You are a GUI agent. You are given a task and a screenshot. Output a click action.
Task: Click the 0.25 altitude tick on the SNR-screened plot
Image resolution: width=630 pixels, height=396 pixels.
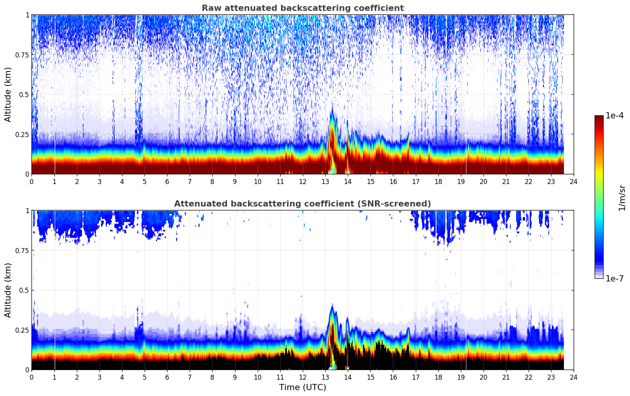click(23, 330)
